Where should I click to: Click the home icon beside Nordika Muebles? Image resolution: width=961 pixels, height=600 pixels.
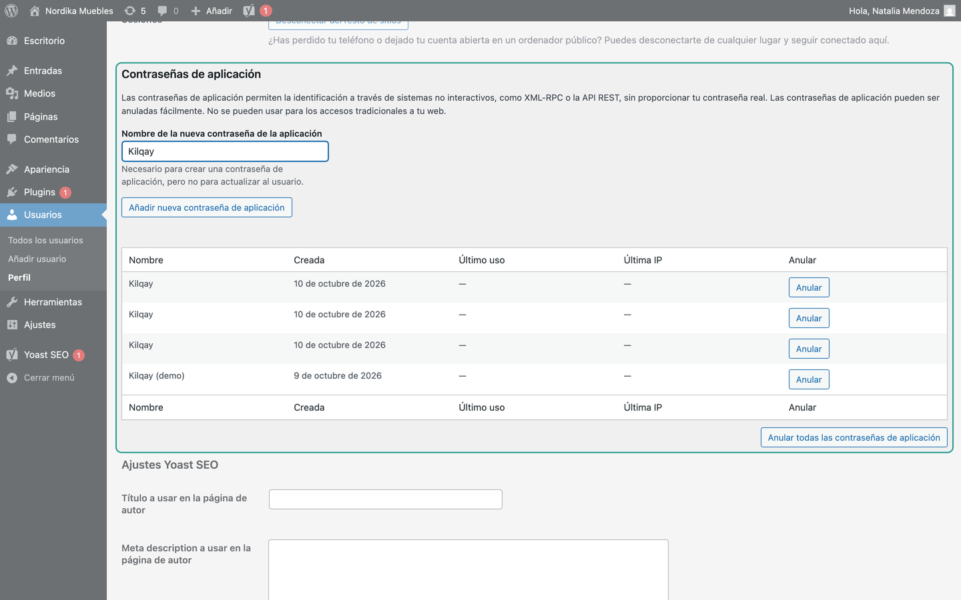coord(35,11)
